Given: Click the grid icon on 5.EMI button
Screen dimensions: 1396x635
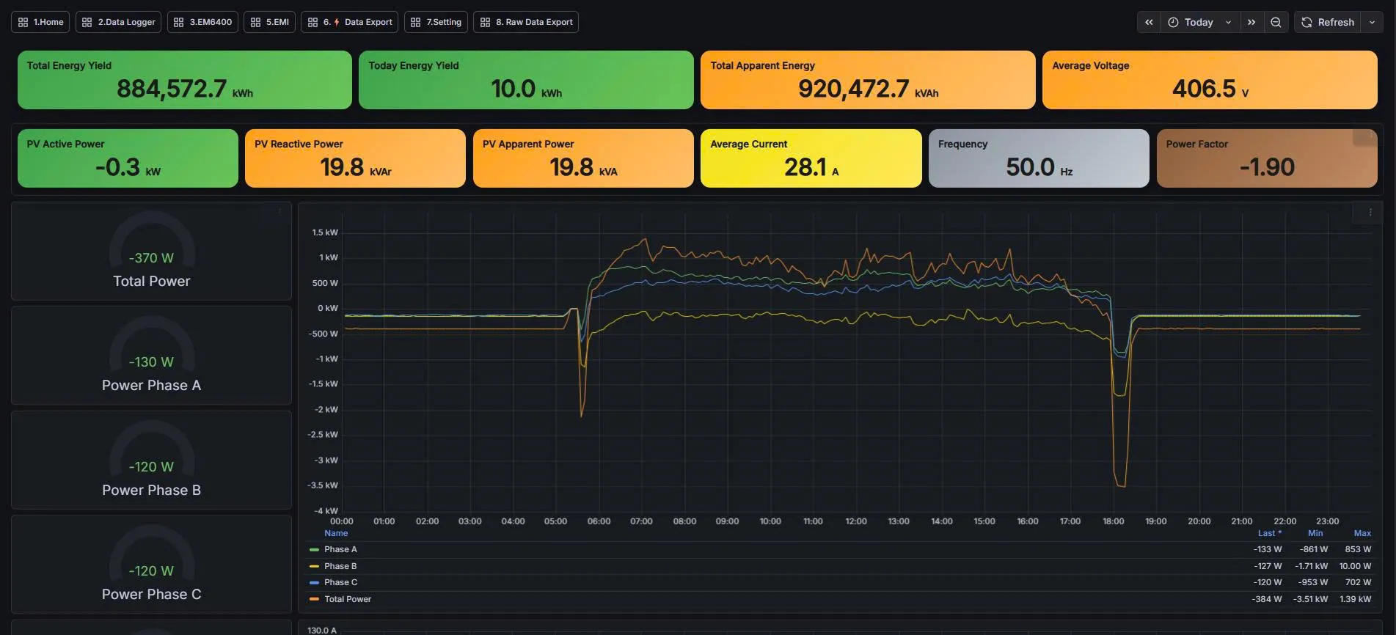Looking at the screenshot, I should point(256,22).
